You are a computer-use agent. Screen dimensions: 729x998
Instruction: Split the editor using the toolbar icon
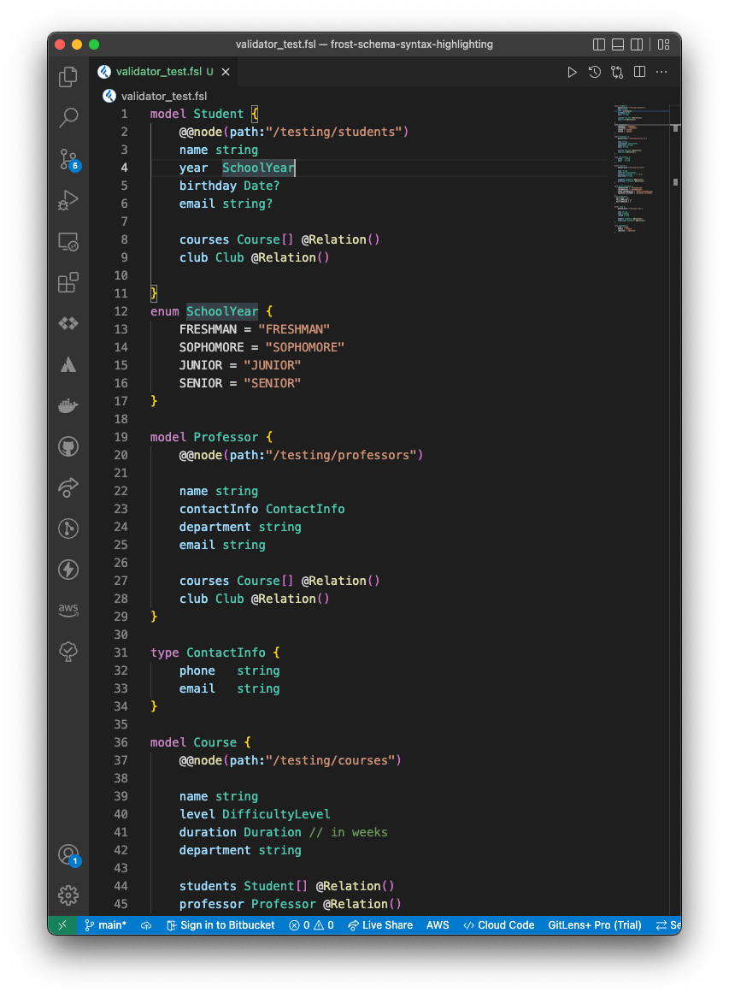(639, 72)
